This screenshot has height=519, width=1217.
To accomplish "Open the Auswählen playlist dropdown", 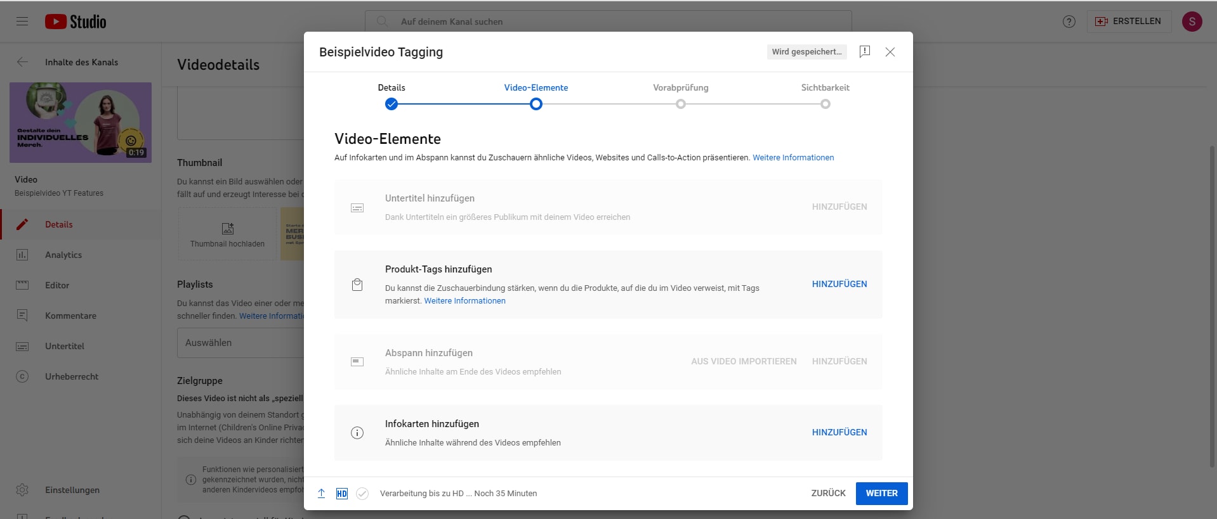I will pos(241,343).
